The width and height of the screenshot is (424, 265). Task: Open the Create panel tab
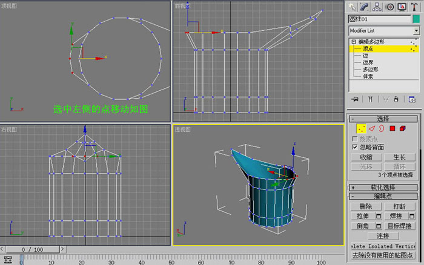pos(352,7)
